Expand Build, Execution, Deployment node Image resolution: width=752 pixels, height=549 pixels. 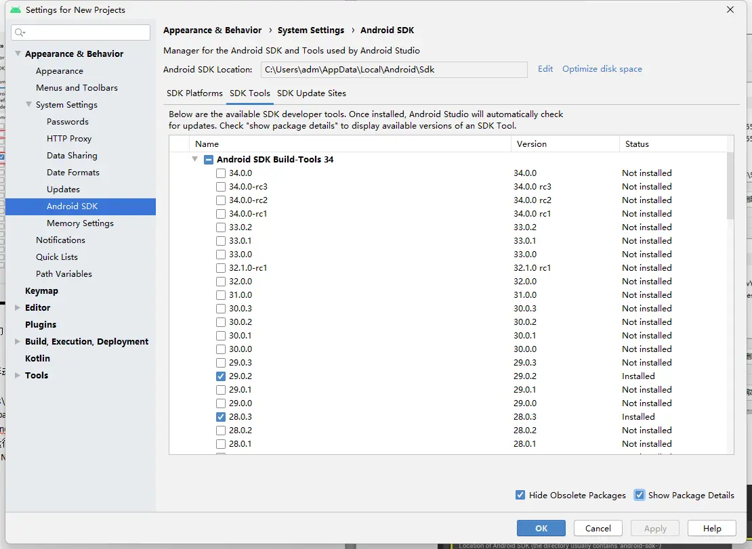click(17, 342)
